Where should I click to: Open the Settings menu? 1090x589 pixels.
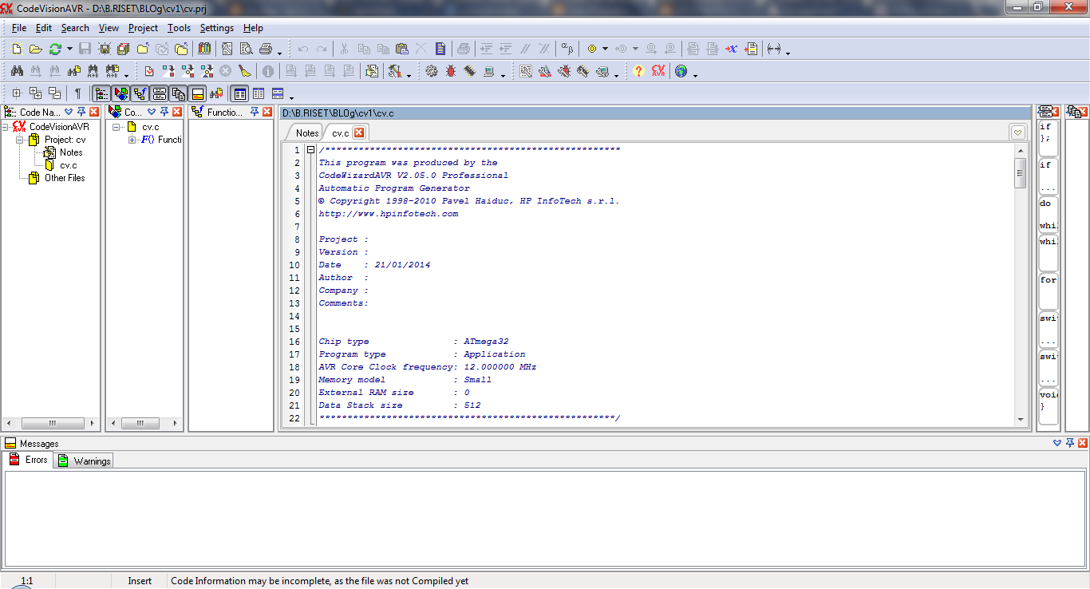click(x=217, y=28)
